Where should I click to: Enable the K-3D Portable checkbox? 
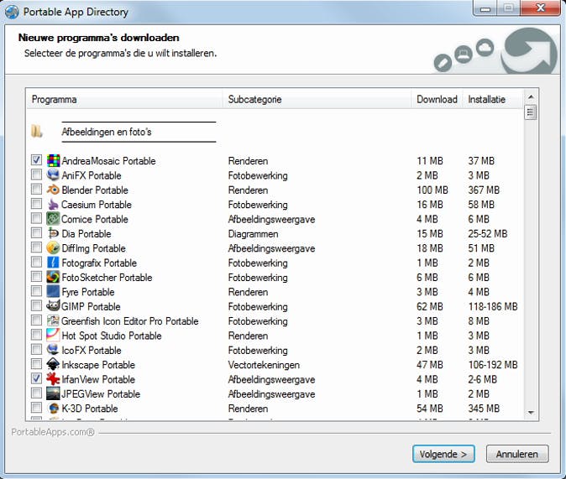pos(36,408)
